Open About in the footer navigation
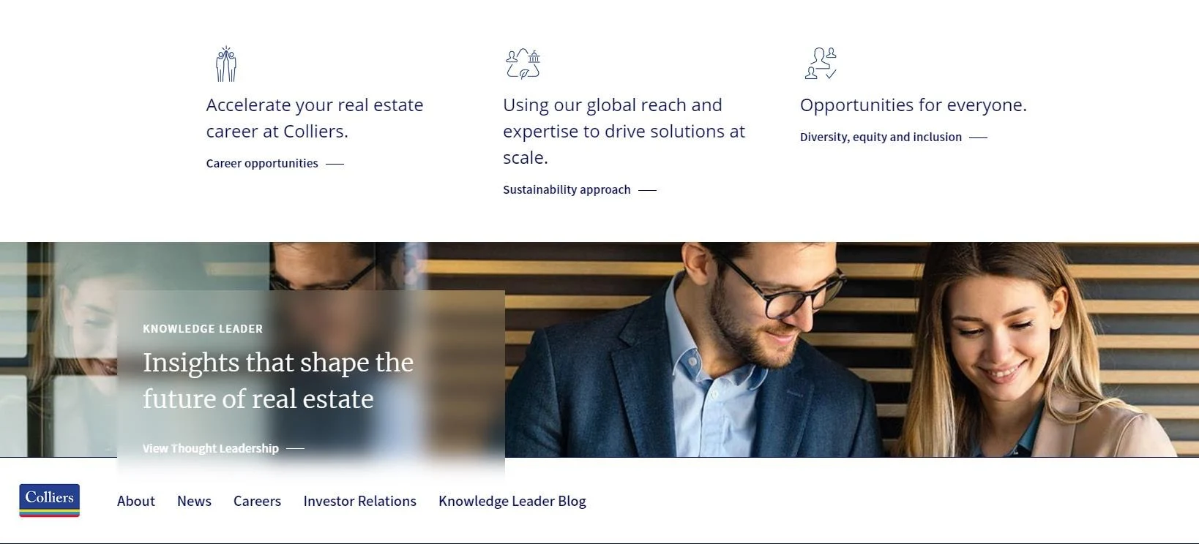 136,501
